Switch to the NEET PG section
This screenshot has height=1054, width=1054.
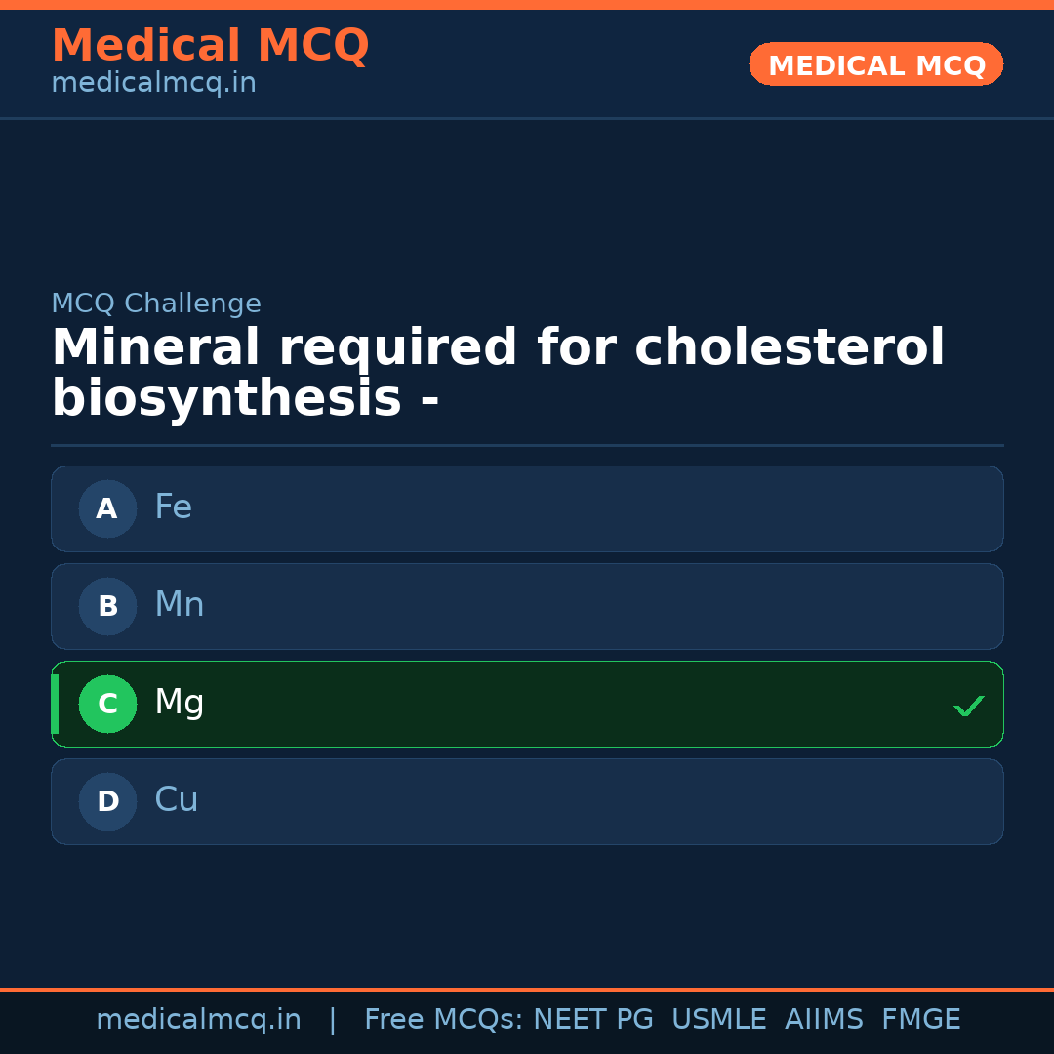point(592,1019)
